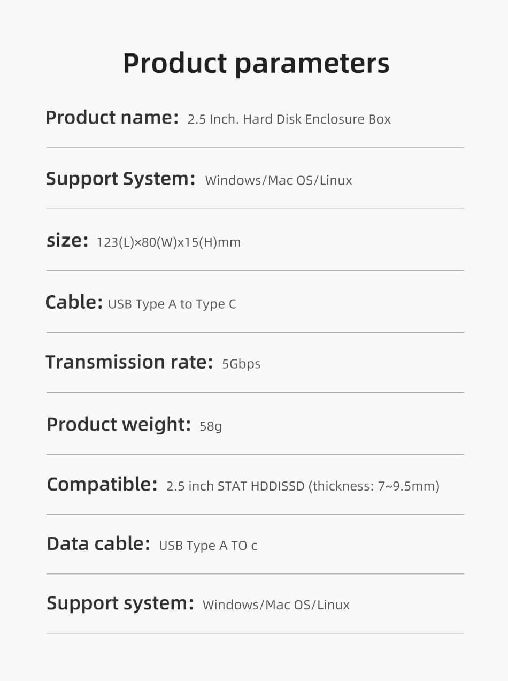
Task: Click Windows/Mac OS/Linux beside the capitalized Support System label
Action: (279, 180)
